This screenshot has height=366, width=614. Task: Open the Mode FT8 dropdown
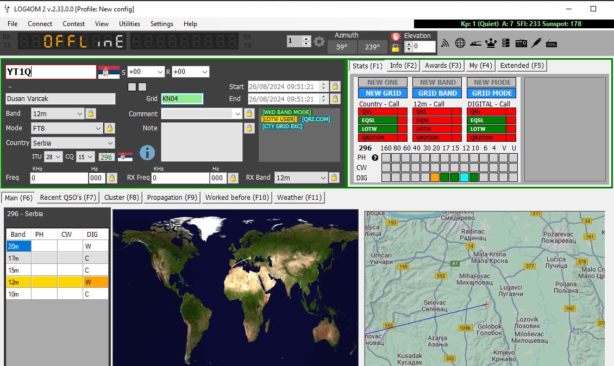(98, 128)
